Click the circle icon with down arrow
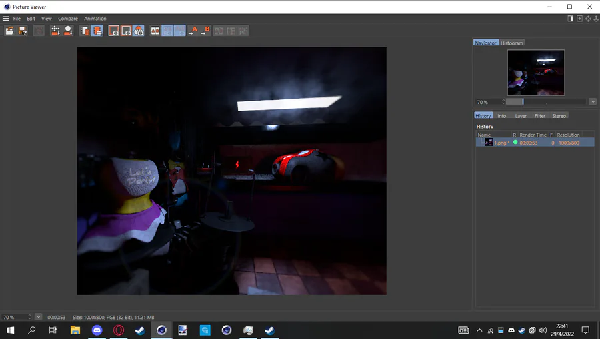Viewport: 600px width, 339px height. tap(68, 31)
